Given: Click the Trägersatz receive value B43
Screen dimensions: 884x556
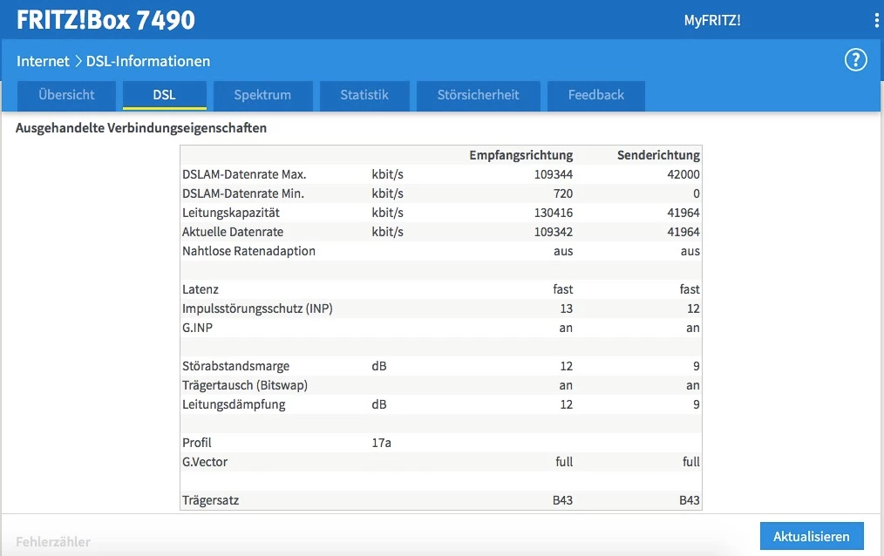Looking at the screenshot, I should coord(562,500).
